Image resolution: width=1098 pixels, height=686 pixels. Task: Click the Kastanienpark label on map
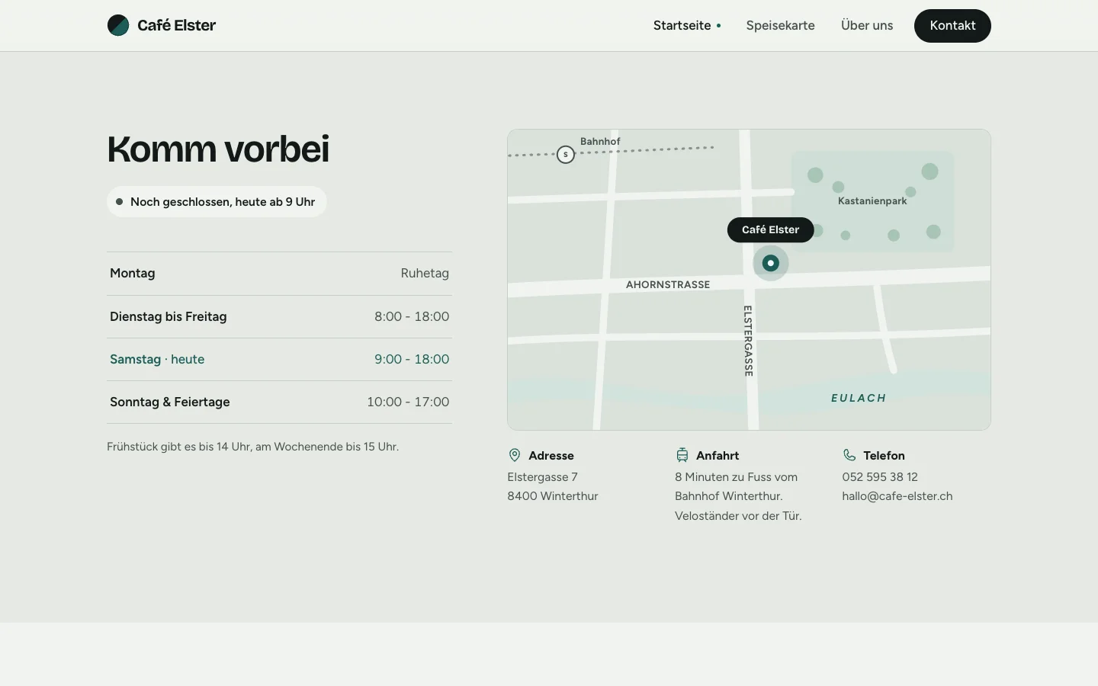[x=872, y=201]
